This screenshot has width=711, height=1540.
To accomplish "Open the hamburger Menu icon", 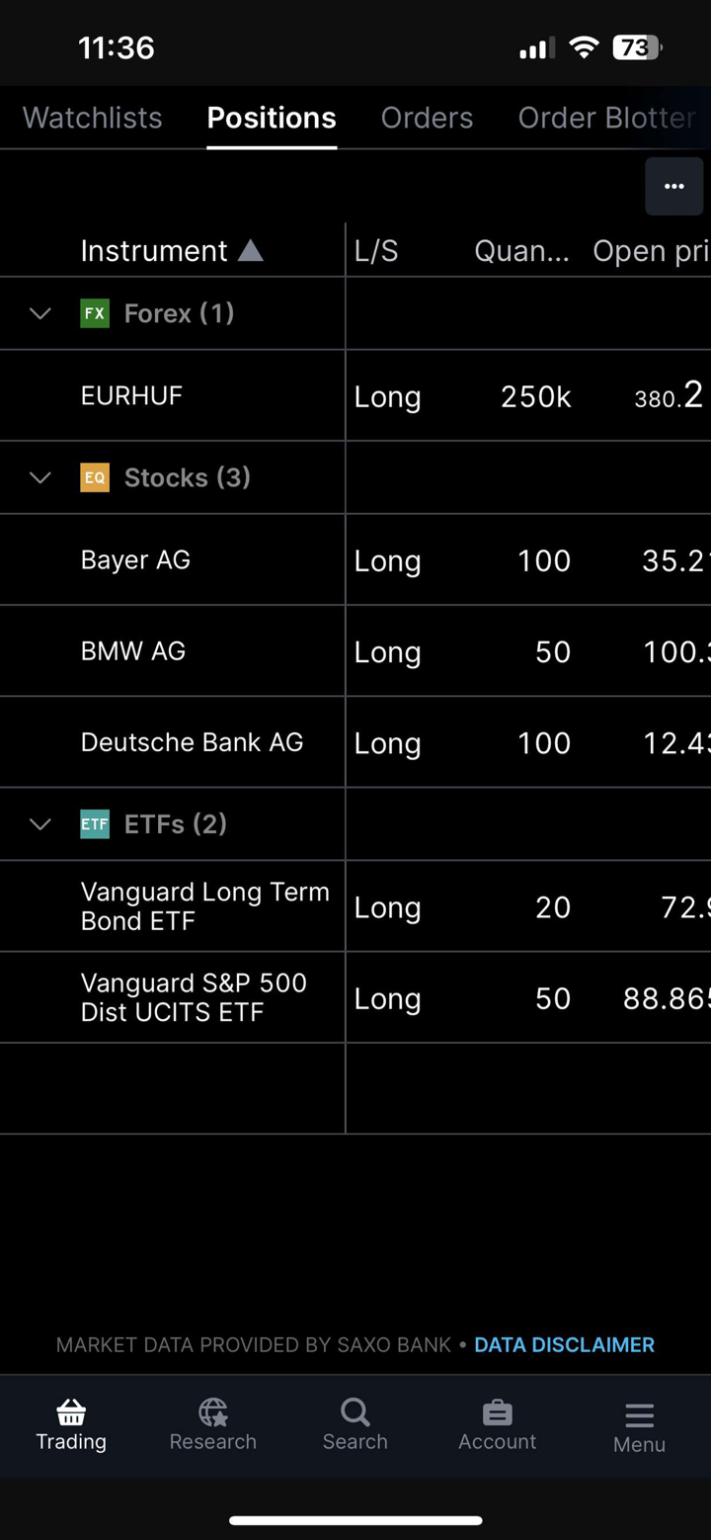I will (639, 1415).
